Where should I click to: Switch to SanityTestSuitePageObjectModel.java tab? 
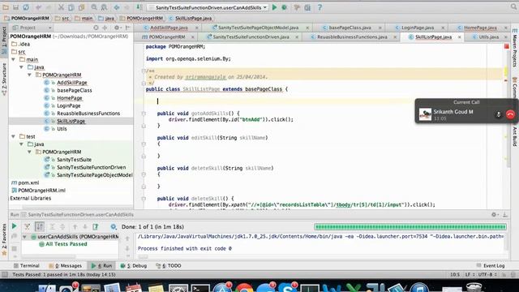[x=258, y=28]
